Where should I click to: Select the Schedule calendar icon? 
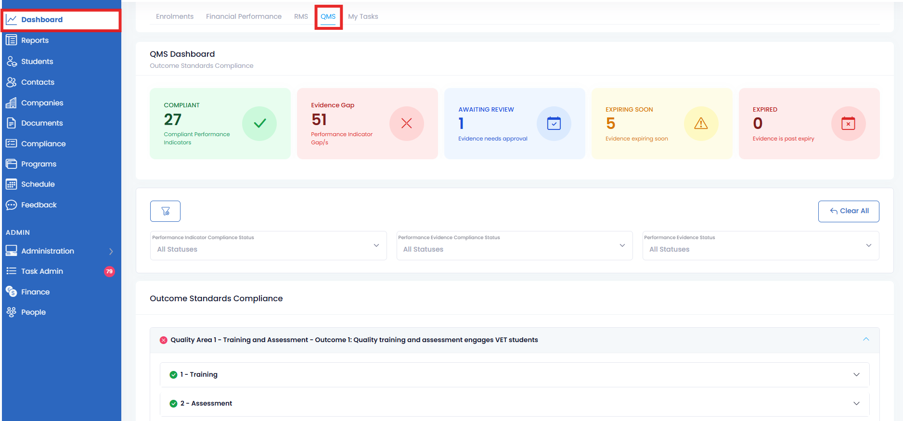tap(12, 184)
